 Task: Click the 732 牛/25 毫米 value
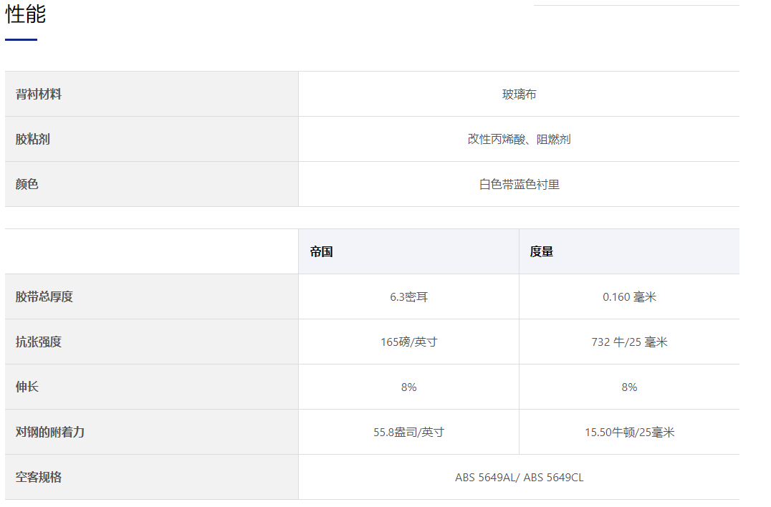coord(629,342)
